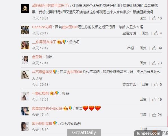This screenshot has width=168, height=136.
Task: Open avatar of a甜说她小时侯可逗乐了r
Action: [25, 8]
